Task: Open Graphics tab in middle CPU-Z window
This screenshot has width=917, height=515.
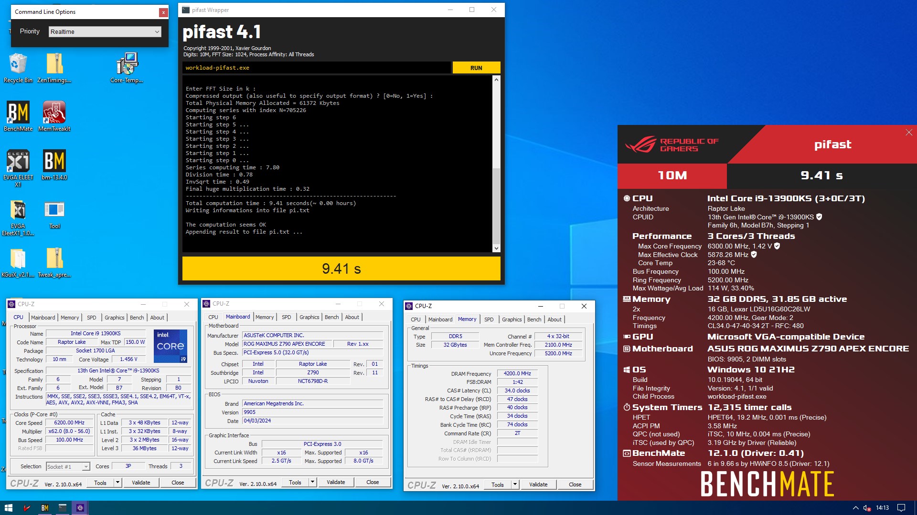Action: click(x=309, y=317)
